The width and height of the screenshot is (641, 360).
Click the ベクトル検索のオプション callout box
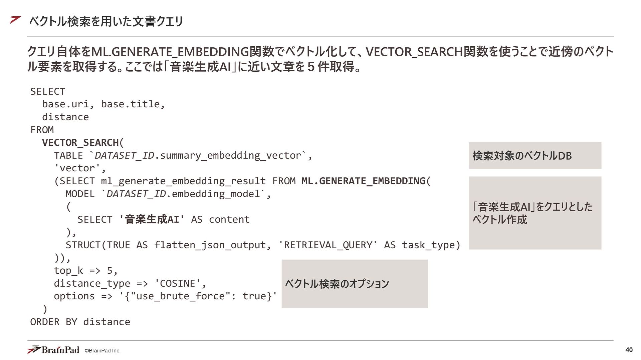point(355,284)
